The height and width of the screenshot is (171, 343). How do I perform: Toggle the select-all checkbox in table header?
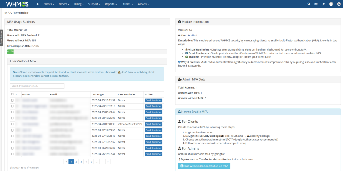tap(12, 94)
